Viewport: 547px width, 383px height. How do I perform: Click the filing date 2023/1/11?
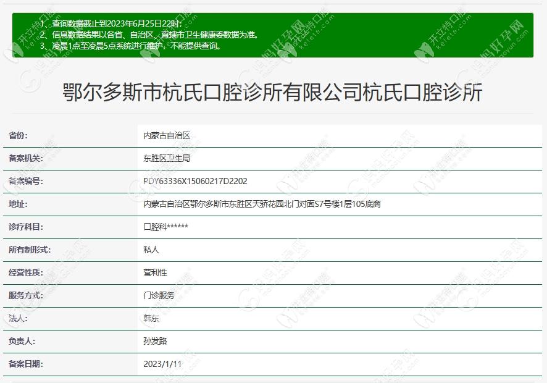point(162,364)
